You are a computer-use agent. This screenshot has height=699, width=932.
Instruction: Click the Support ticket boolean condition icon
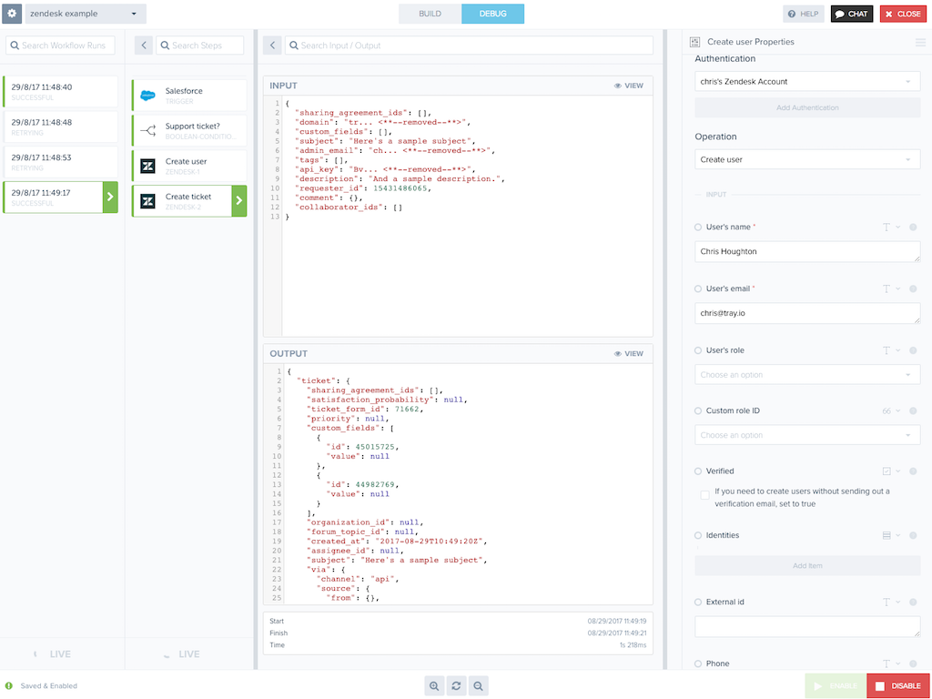point(148,129)
